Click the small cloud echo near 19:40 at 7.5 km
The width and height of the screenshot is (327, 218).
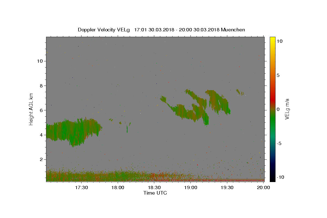coord(240,92)
